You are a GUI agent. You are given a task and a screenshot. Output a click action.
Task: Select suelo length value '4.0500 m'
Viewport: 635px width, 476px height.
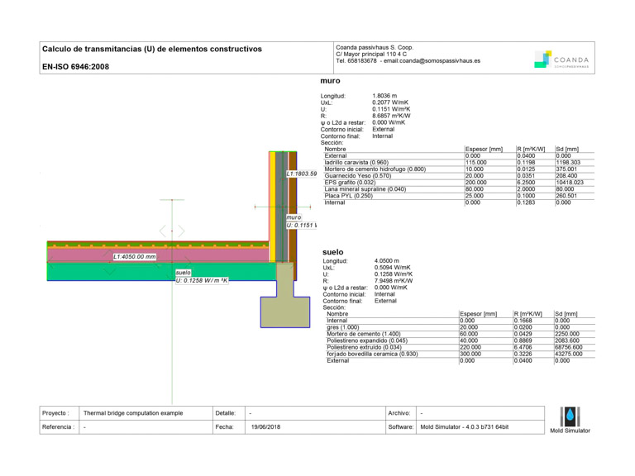(387, 260)
